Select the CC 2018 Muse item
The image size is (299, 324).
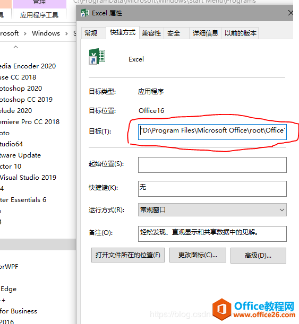(x=18, y=77)
